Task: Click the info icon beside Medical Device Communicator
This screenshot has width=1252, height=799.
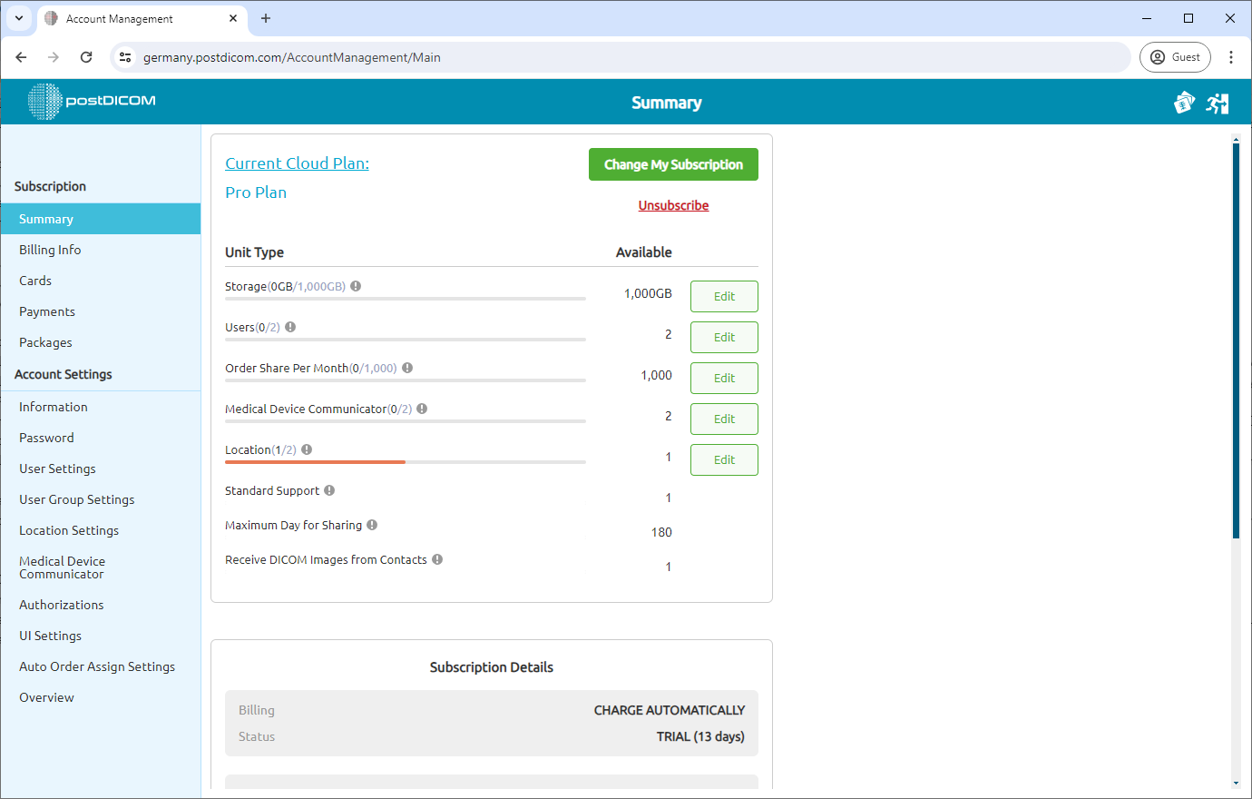Action: coord(421,408)
